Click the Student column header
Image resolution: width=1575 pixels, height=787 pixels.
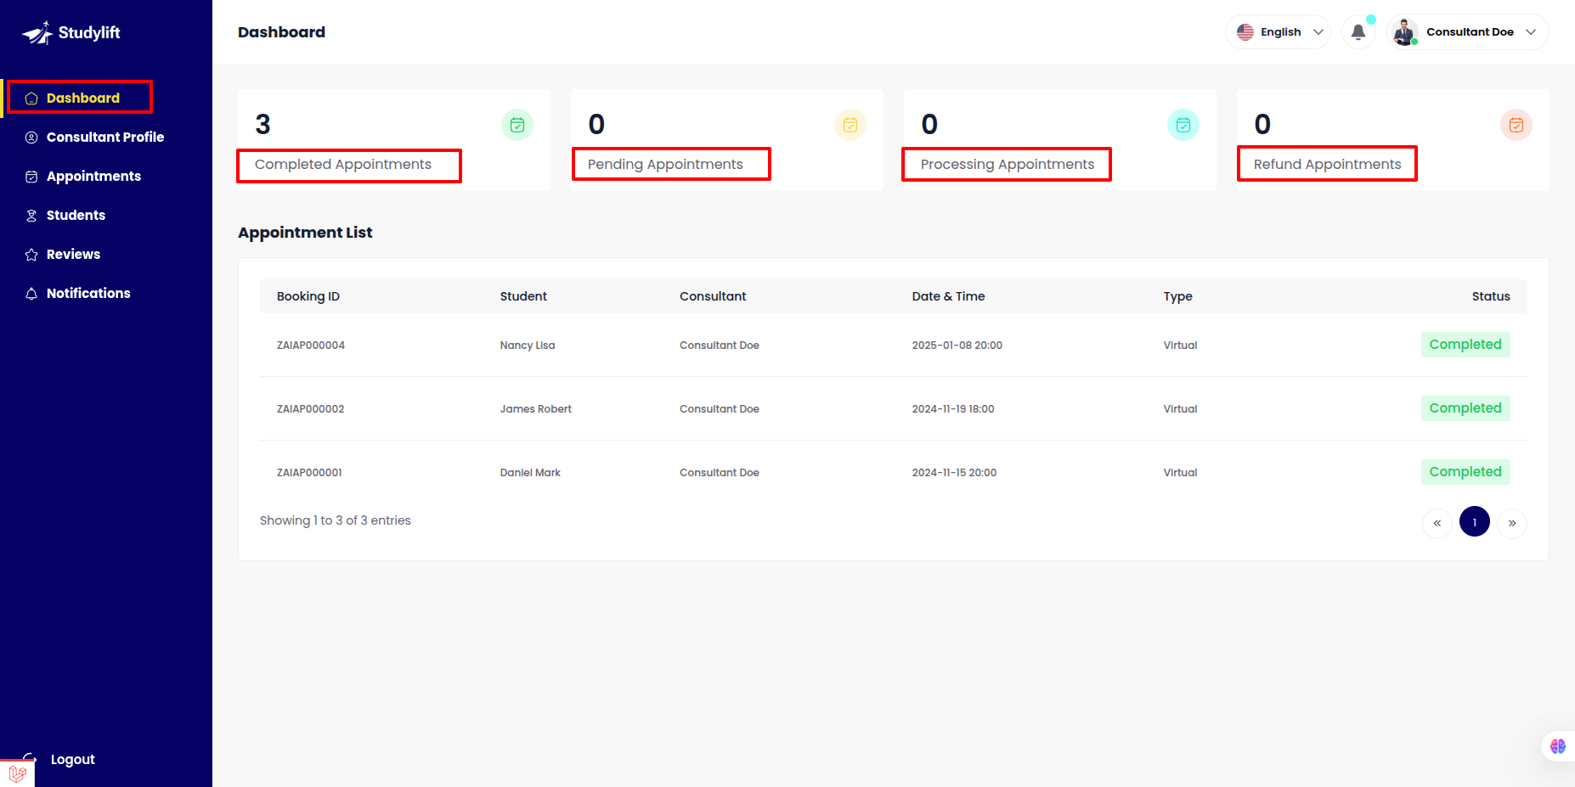(523, 296)
